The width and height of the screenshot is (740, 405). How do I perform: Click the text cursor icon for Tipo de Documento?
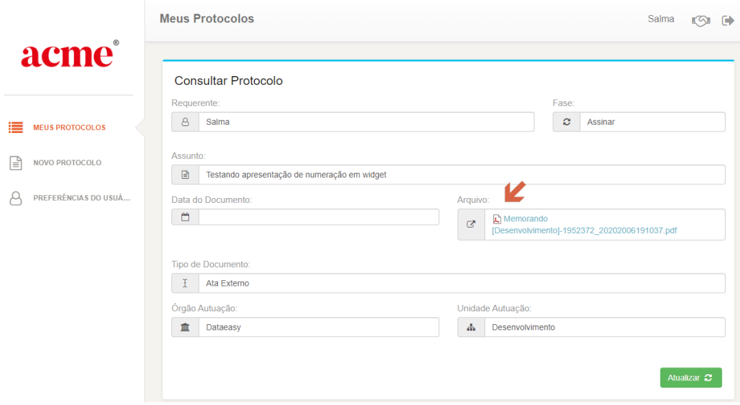click(185, 283)
